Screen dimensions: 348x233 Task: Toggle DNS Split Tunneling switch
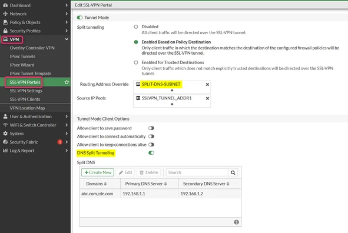151,153
